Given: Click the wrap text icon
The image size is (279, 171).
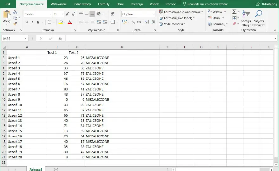Looking at the screenshot, I should coord(113,14).
